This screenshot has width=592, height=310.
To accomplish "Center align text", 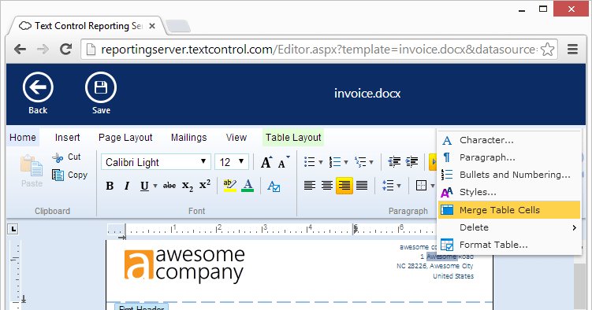I will (x=327, y=186).
